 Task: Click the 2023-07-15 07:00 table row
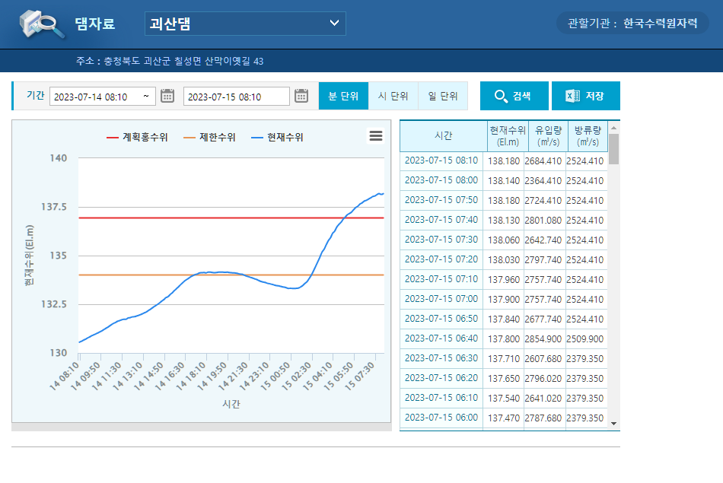tap(441, 299)
